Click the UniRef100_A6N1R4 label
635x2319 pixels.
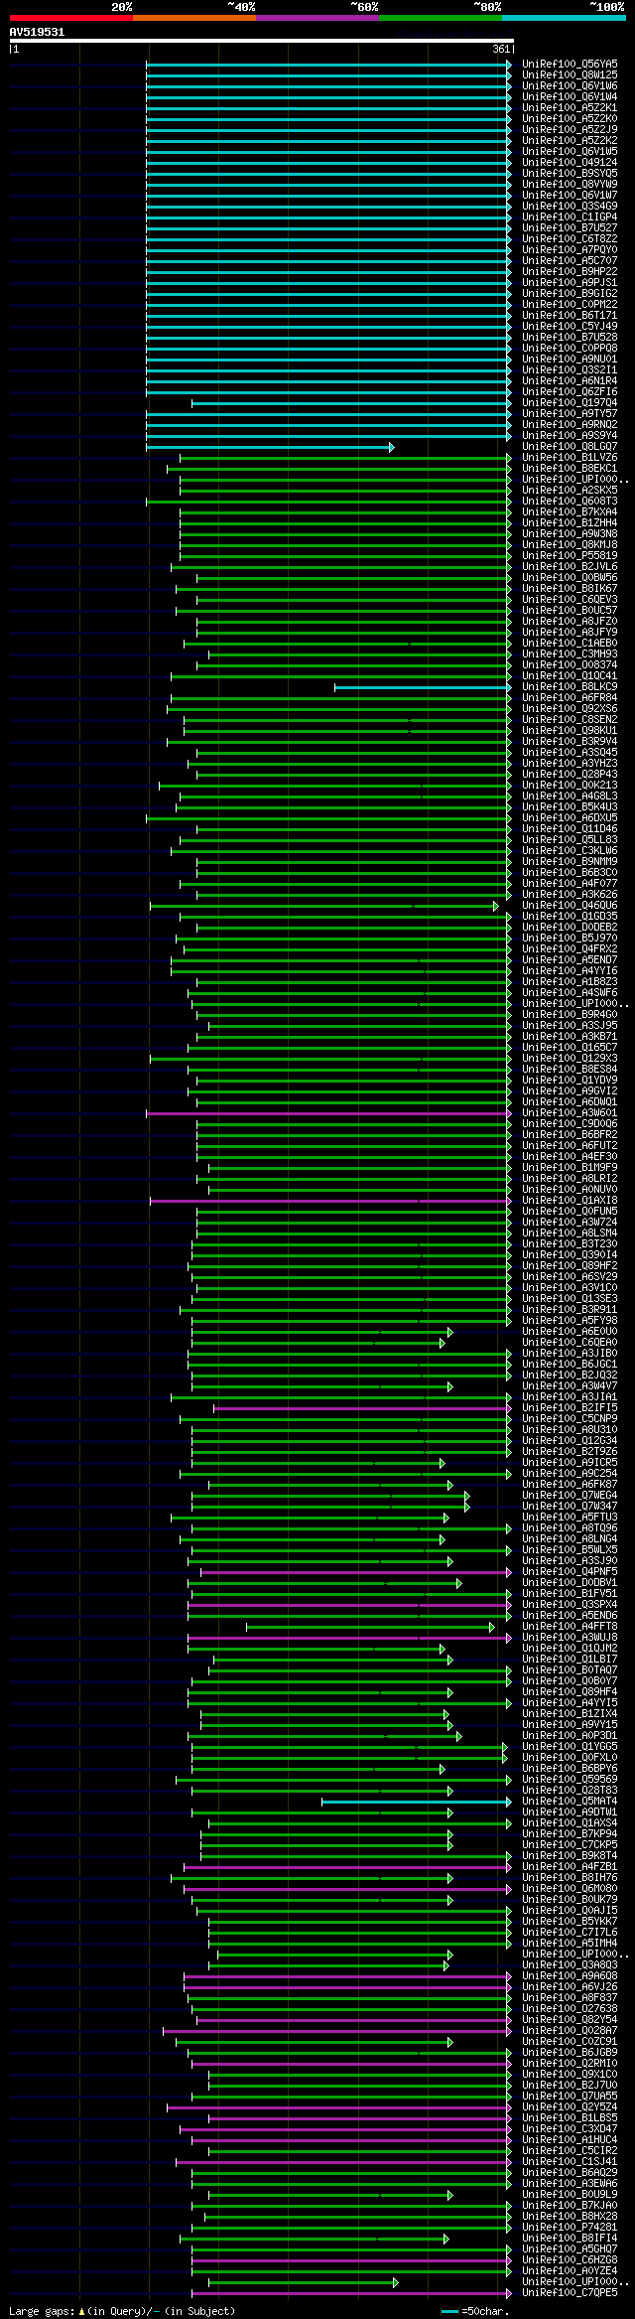tap(570, 381)
